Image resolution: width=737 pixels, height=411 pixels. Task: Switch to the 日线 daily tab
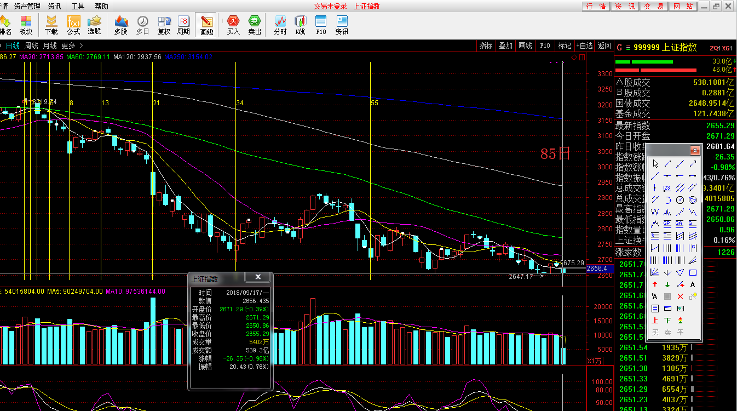click(x=13, y=46)
